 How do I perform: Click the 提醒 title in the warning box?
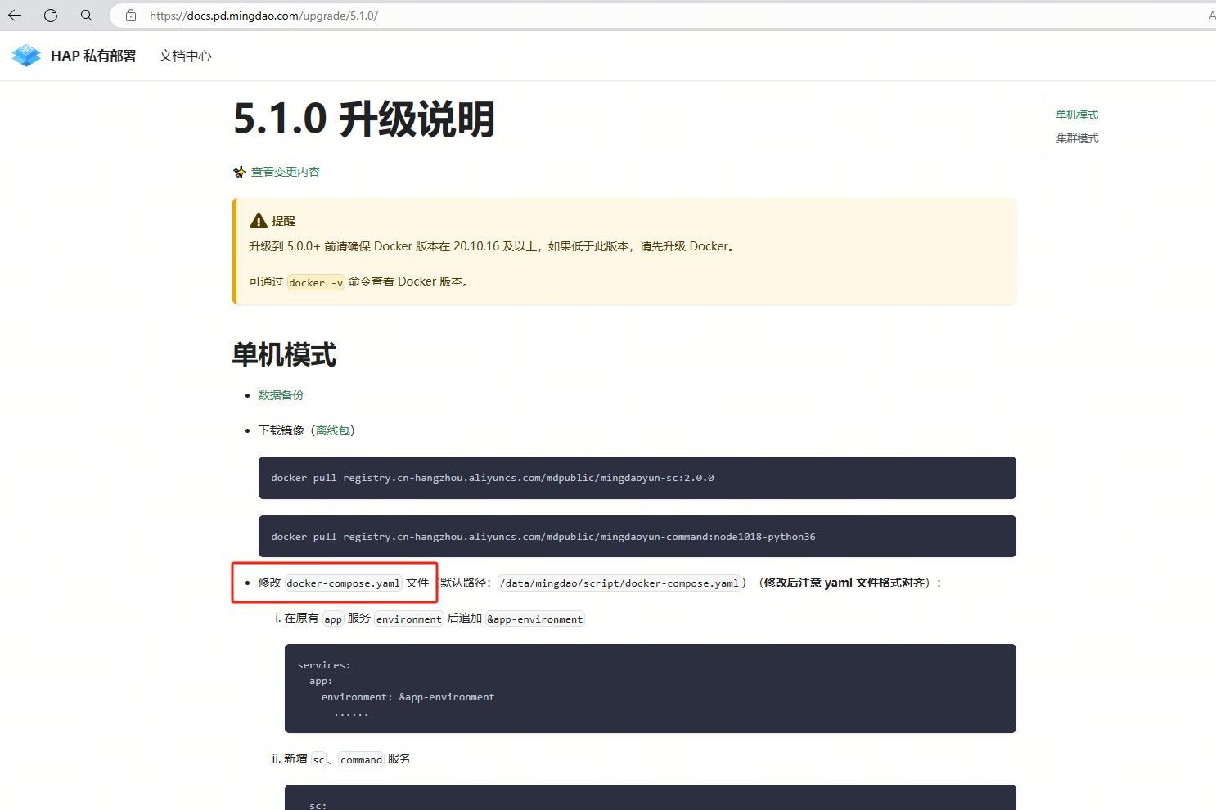point(283,221)
